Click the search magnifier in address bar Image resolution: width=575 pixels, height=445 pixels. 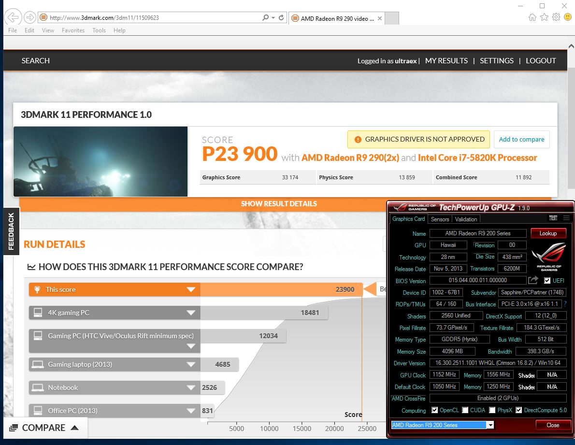point(265,17)
